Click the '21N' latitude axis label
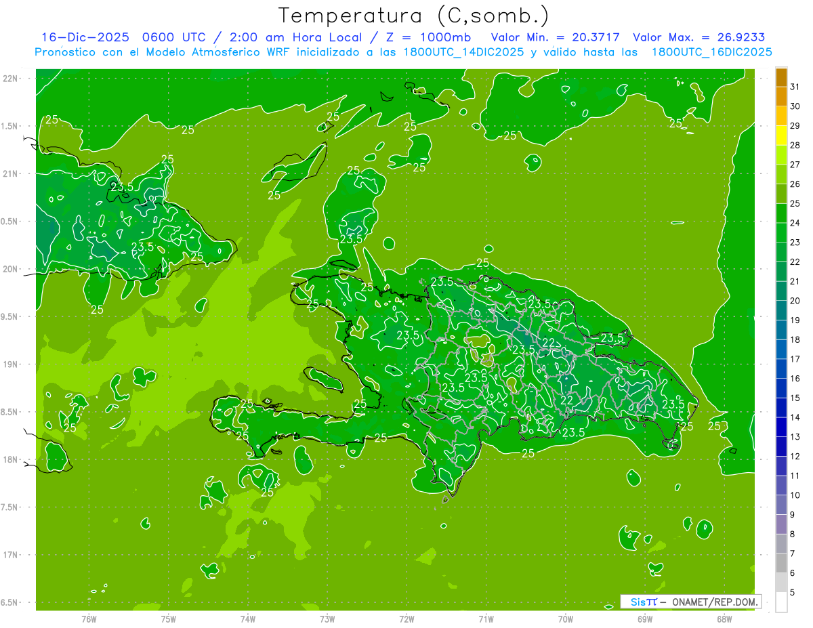 pos(12,173)
